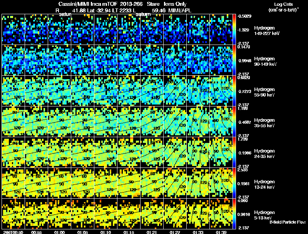This screenshot has height=234, width=308.
Task: Click the 'Stare' mode text in the title
Action: point(153,4)
